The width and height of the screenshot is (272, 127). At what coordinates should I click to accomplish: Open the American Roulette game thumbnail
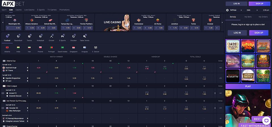pyautogui.click(x=233, y=76)
